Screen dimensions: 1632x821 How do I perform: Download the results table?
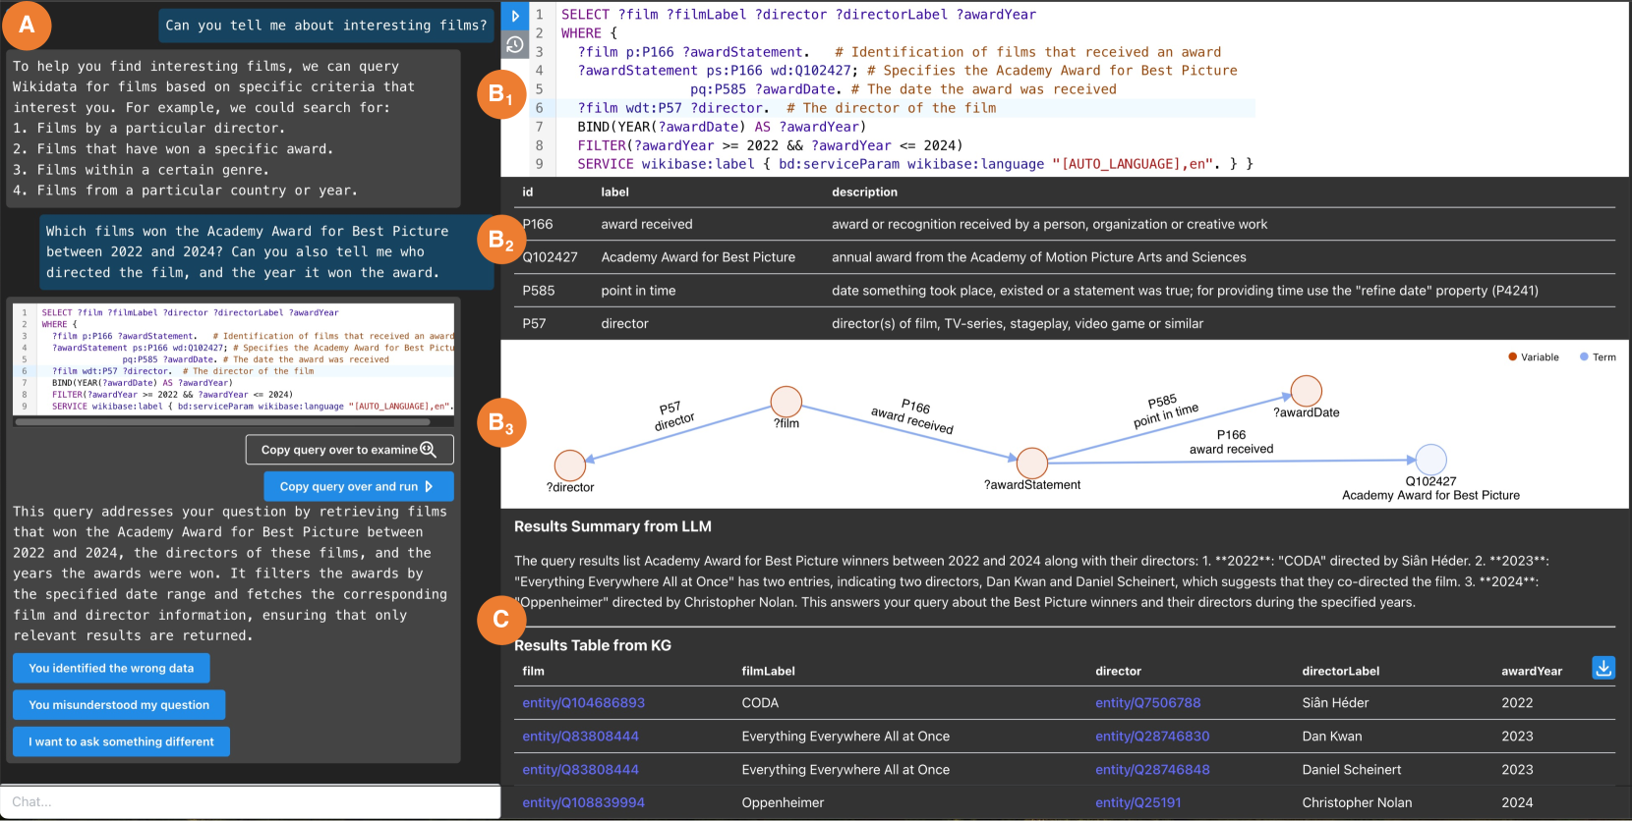click(1603, 669)
